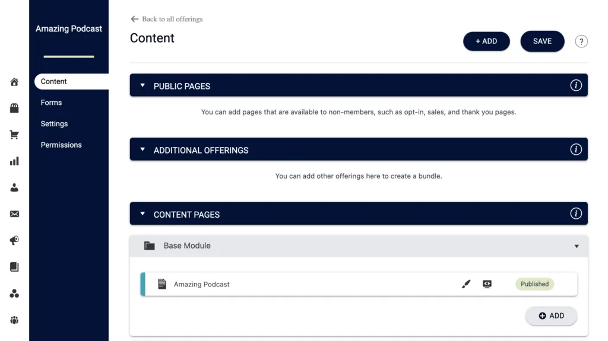Screen dimensions: 608x341
Task: Select the Amazing Podcast page title
Action: tap(202, 285)
